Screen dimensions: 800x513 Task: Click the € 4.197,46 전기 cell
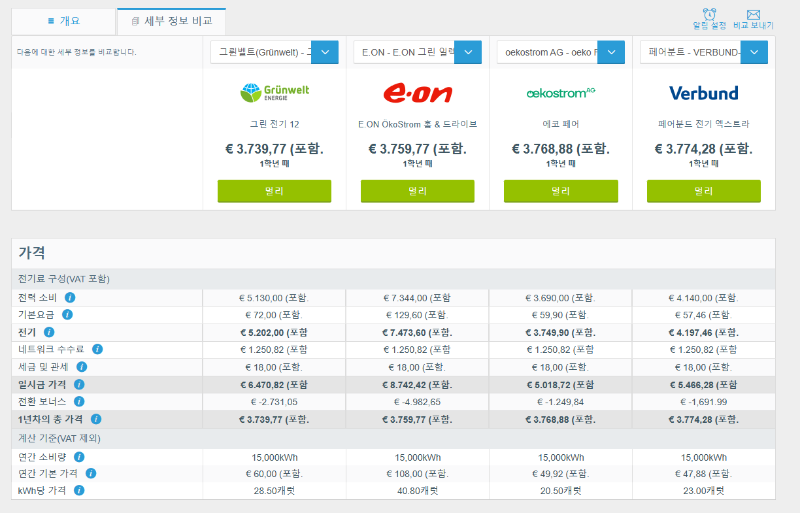pos(704,332)
